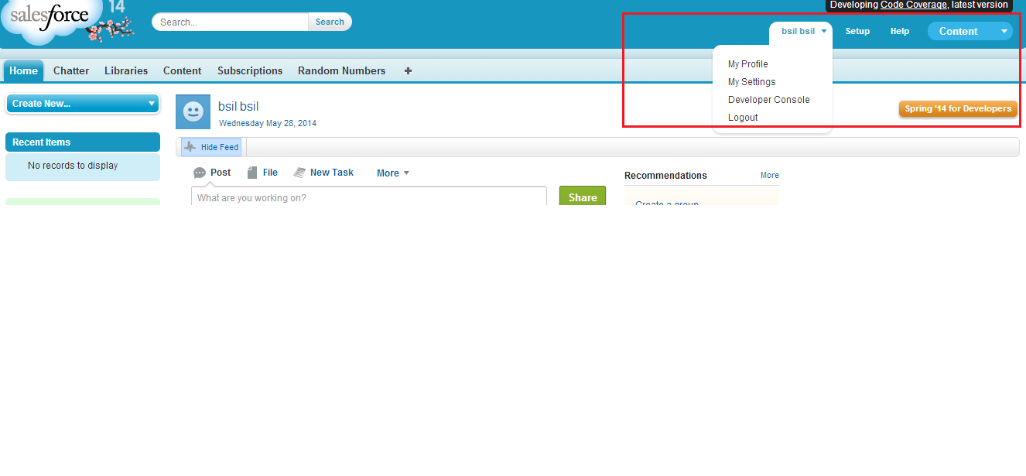Open the Setup link
The image size is (1026, 476).
click(857, 31)
